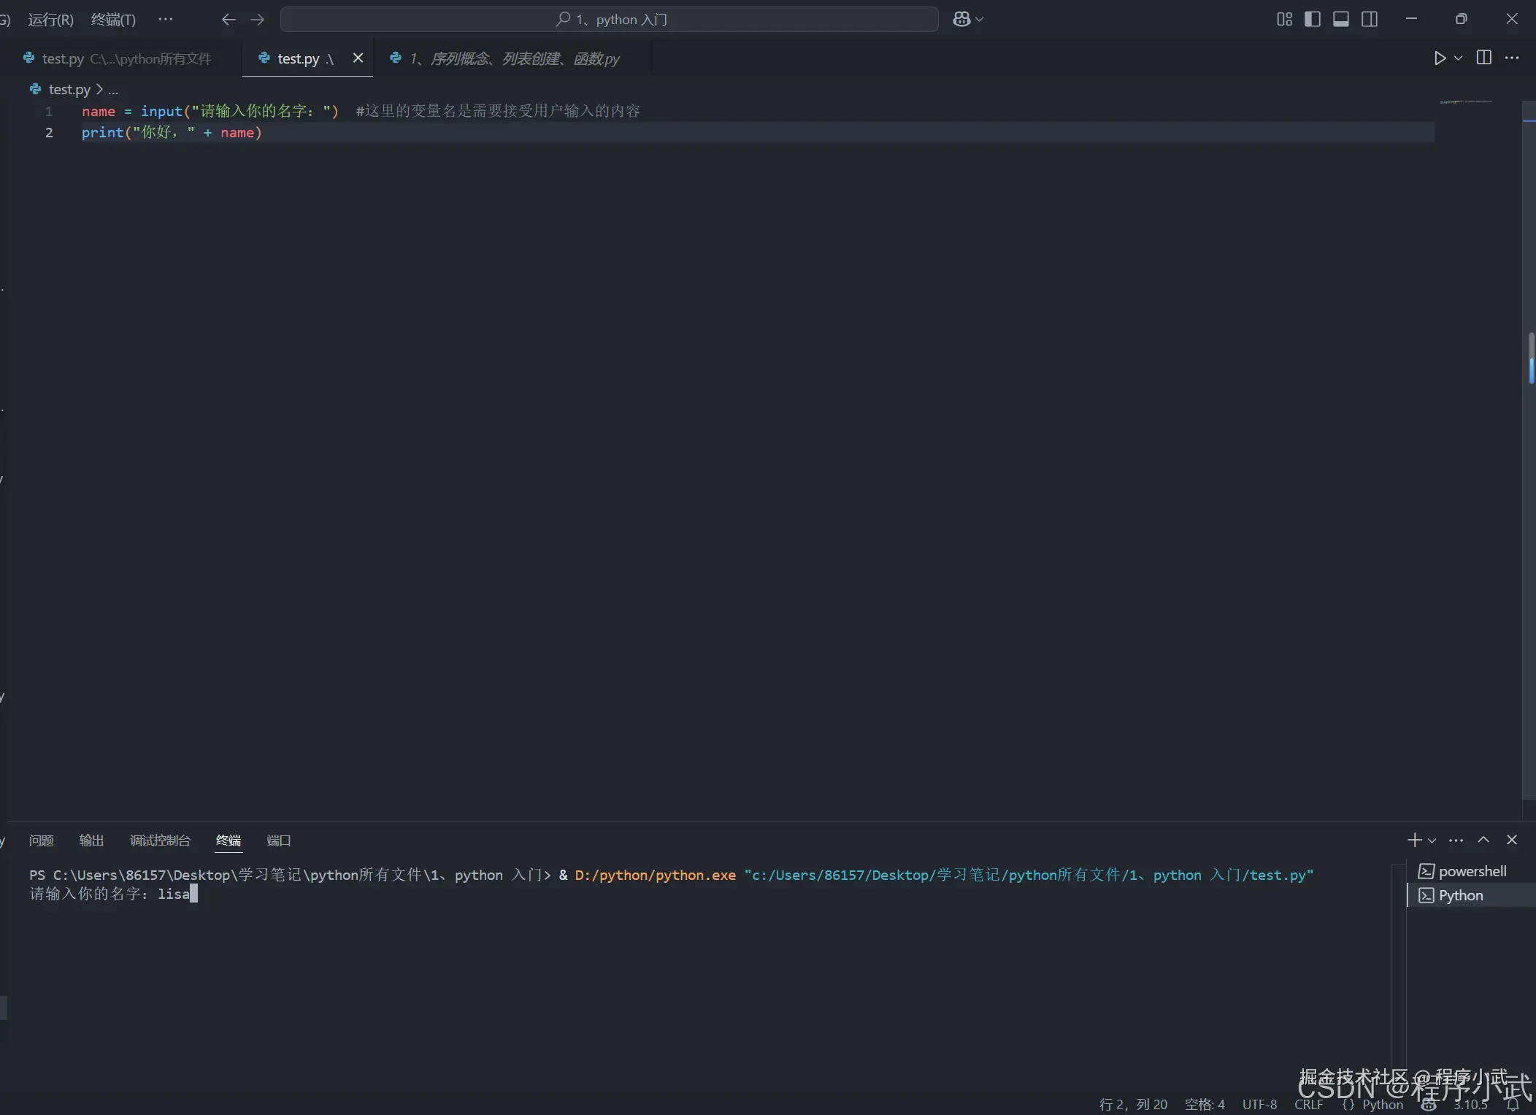Screen dimensions: 1536x1115
Task: Go back using the left arrow
Action: [x=229, y=20]
